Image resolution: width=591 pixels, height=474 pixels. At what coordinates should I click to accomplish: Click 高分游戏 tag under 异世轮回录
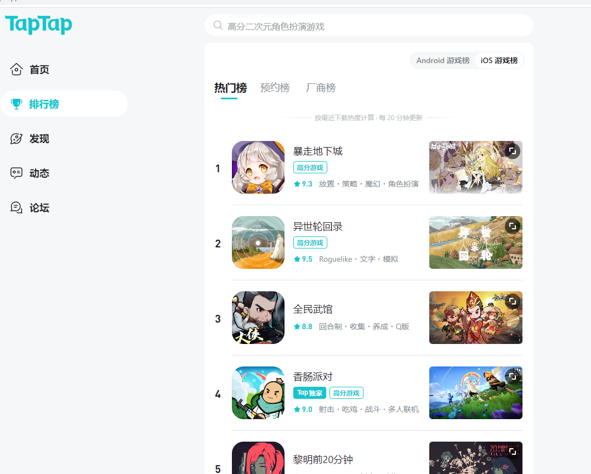pyautogui.click(x=310, y=242)
